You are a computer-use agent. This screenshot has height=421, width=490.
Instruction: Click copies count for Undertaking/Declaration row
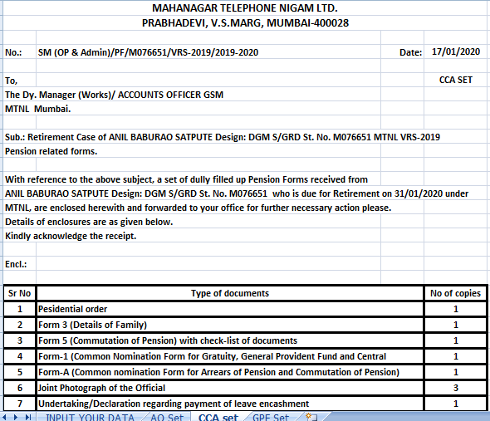click(x=456, y=404)
